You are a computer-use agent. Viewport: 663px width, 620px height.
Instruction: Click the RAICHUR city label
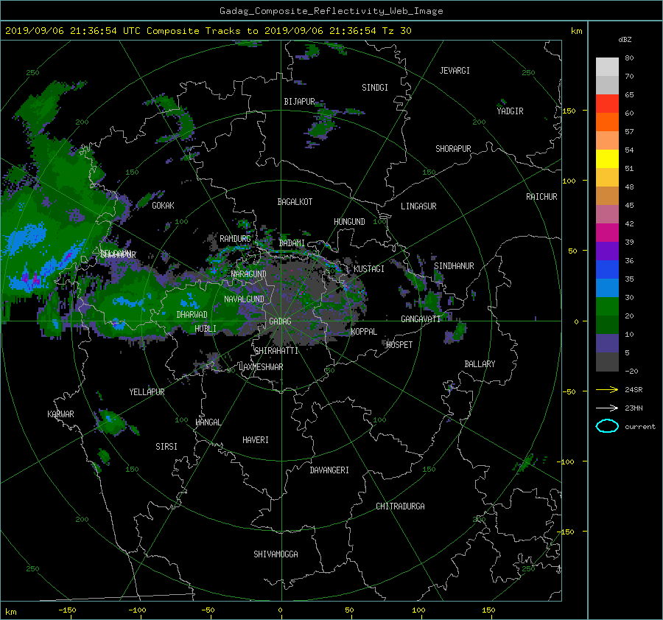click(x=541, y=197)
